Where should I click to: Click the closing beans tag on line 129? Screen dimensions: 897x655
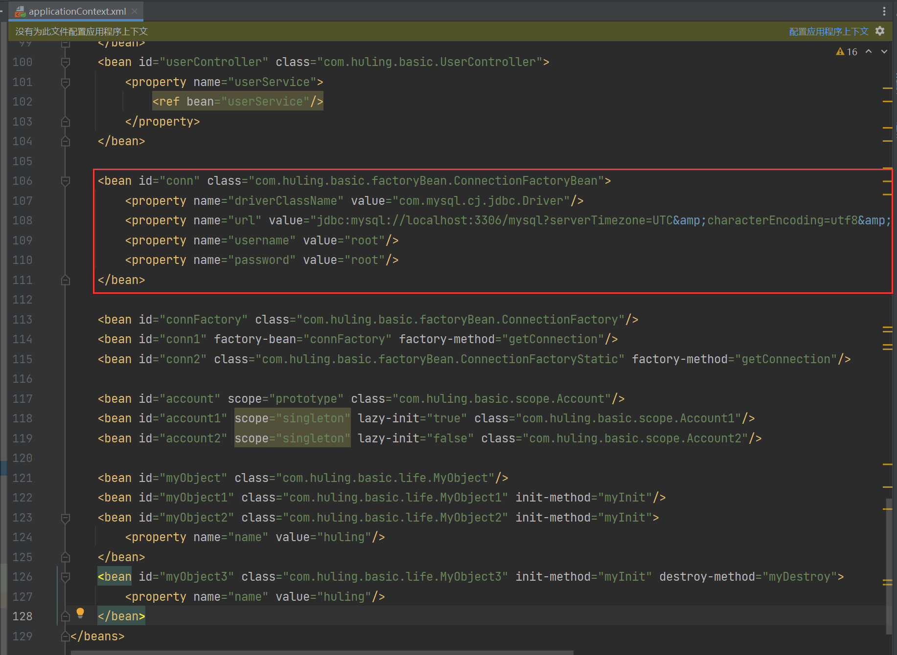pyautogui.click(x=97, y=636)
